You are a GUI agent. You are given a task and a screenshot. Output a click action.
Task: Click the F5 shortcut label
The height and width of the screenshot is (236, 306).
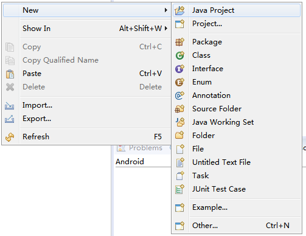coord(158,137)
